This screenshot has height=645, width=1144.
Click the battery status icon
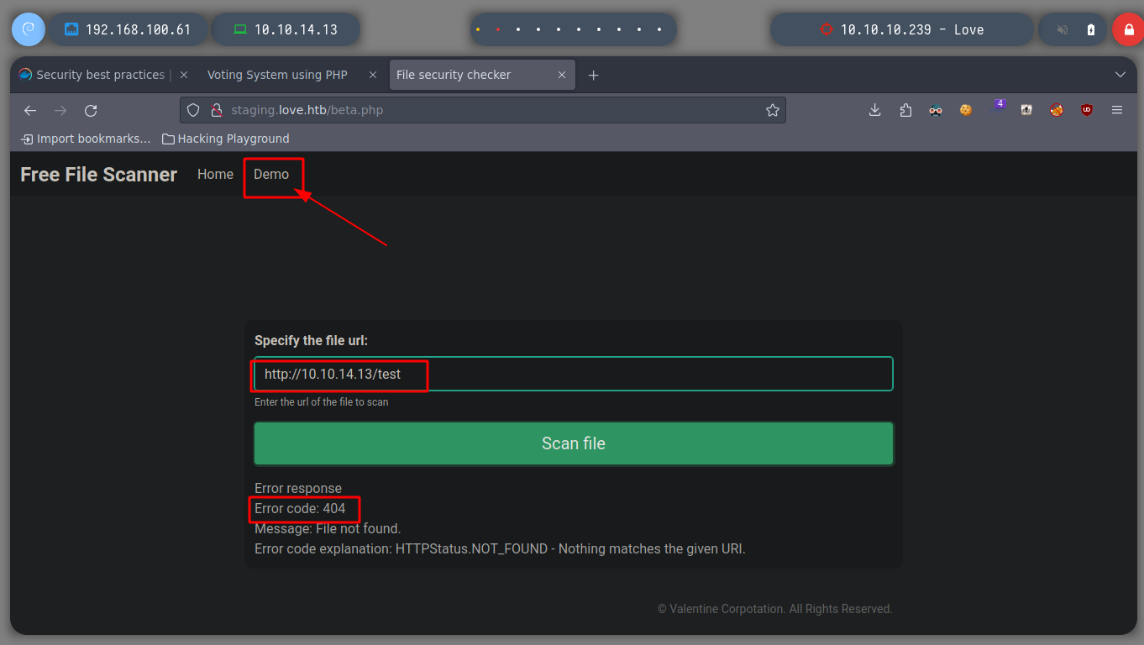1091,29
